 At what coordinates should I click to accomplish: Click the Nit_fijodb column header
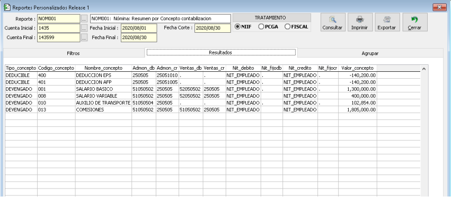(271, 68)
